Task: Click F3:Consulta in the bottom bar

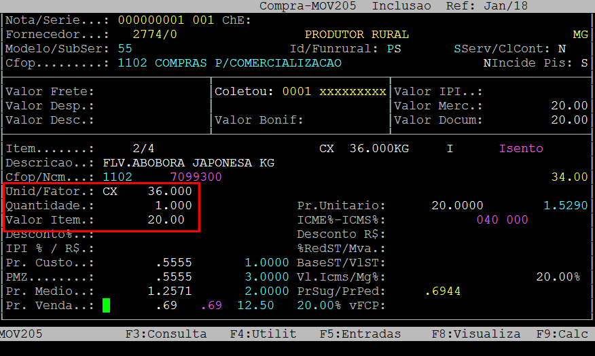Action: point(166,334)
